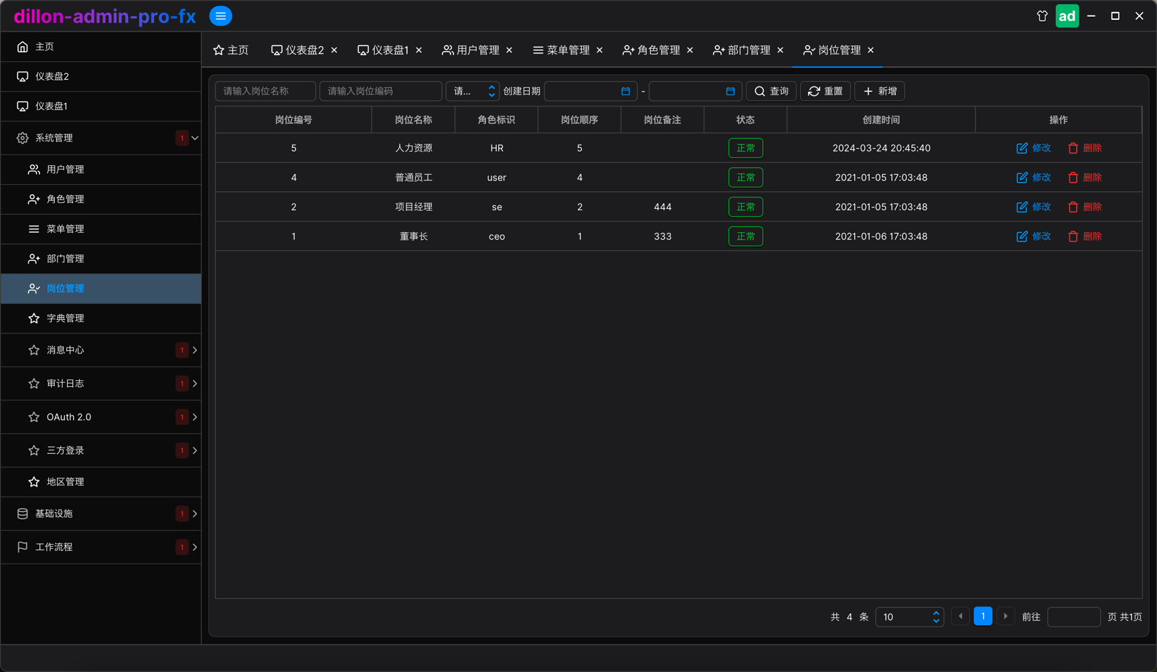Expand the OAuth 2.0 sidebar group
Image resolution: width=1157 pixels, height=672 pixels.
pos(101,417)
